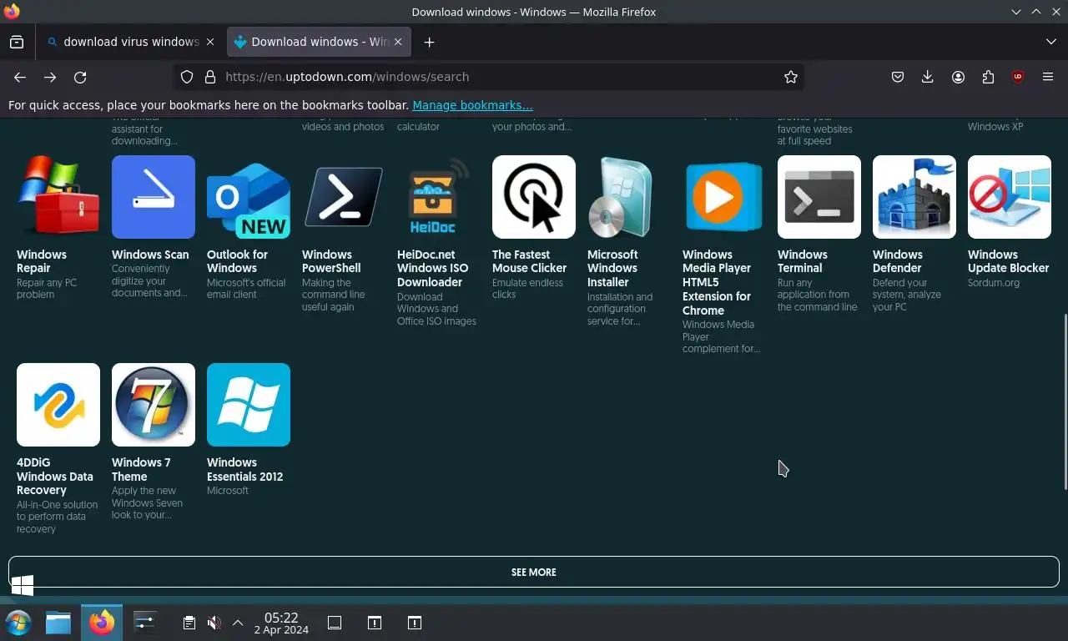
Task: Open the Windows Essentials 2012 title link
Action: [244, 469]
